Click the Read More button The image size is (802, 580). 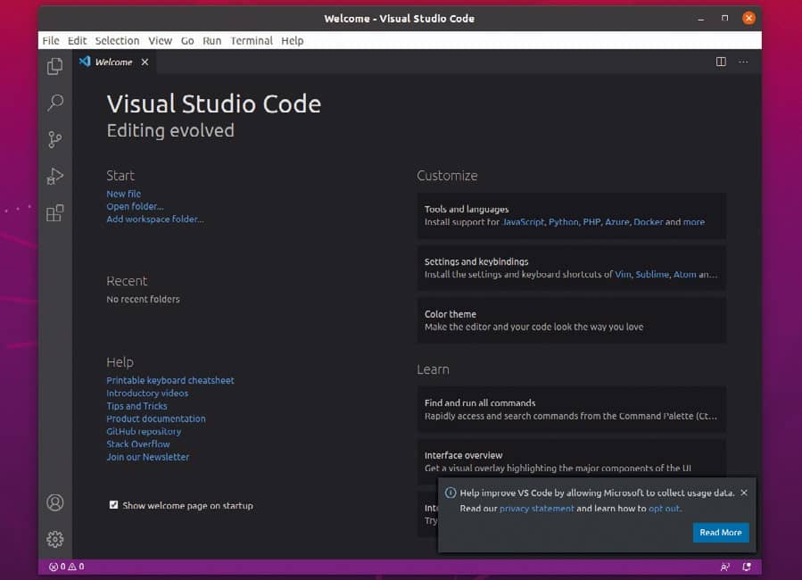pyautogui.click(x=721, y=533)
